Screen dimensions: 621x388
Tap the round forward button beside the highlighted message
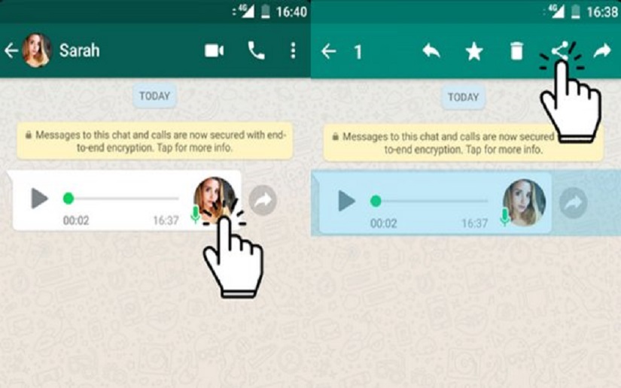pyautogui.click(x=573, y=203)
